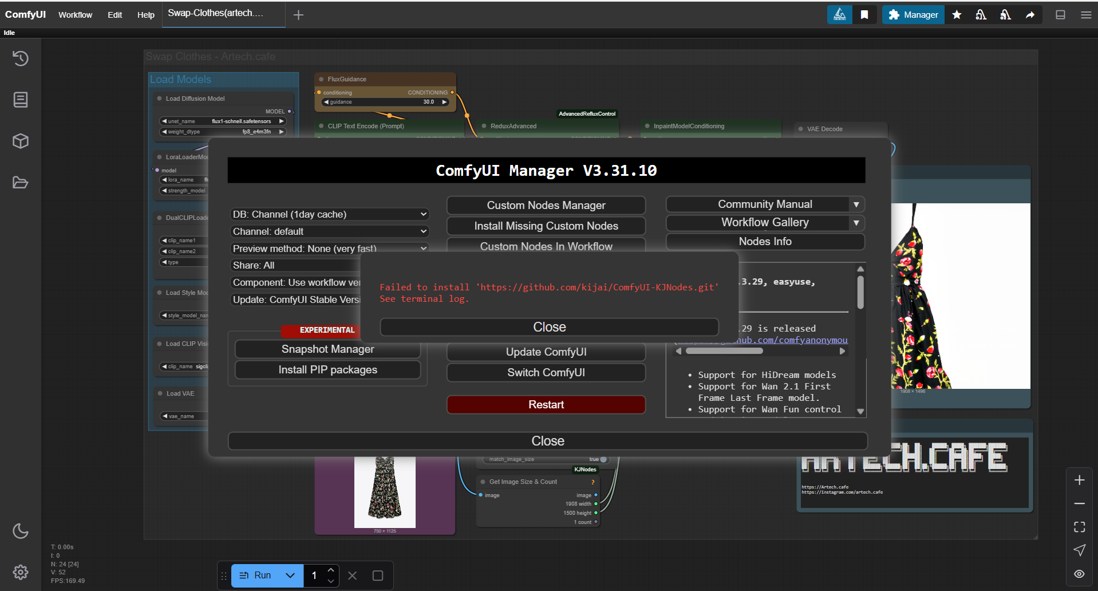1098x591 pixels.
Task: Expand the Run button options arrow
Action: tap(290, 576)
